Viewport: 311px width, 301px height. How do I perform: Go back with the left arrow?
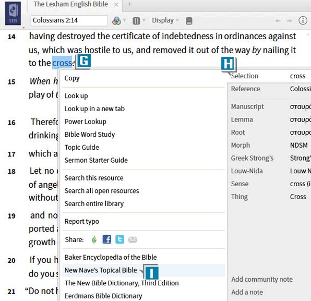pos(278,21)
